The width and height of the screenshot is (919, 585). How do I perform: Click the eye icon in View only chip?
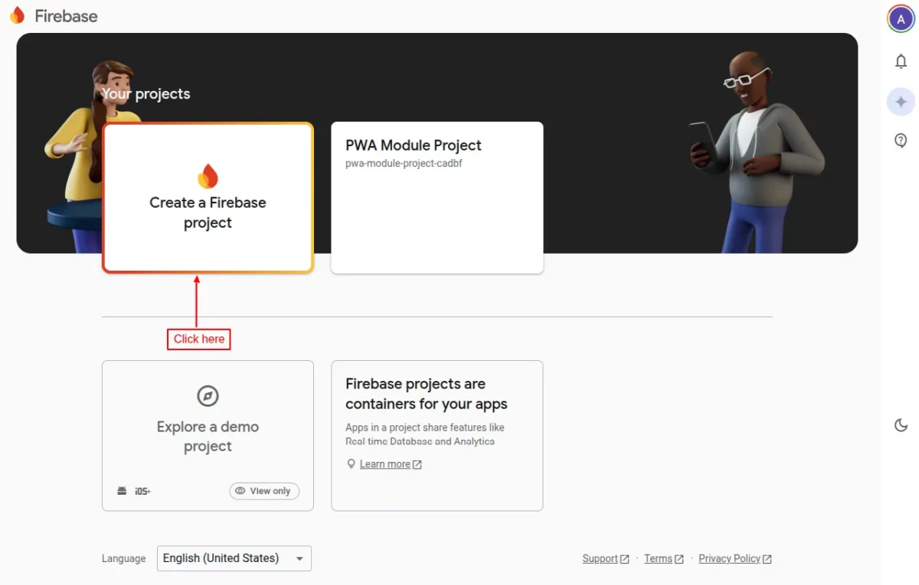tap(240, 491)
